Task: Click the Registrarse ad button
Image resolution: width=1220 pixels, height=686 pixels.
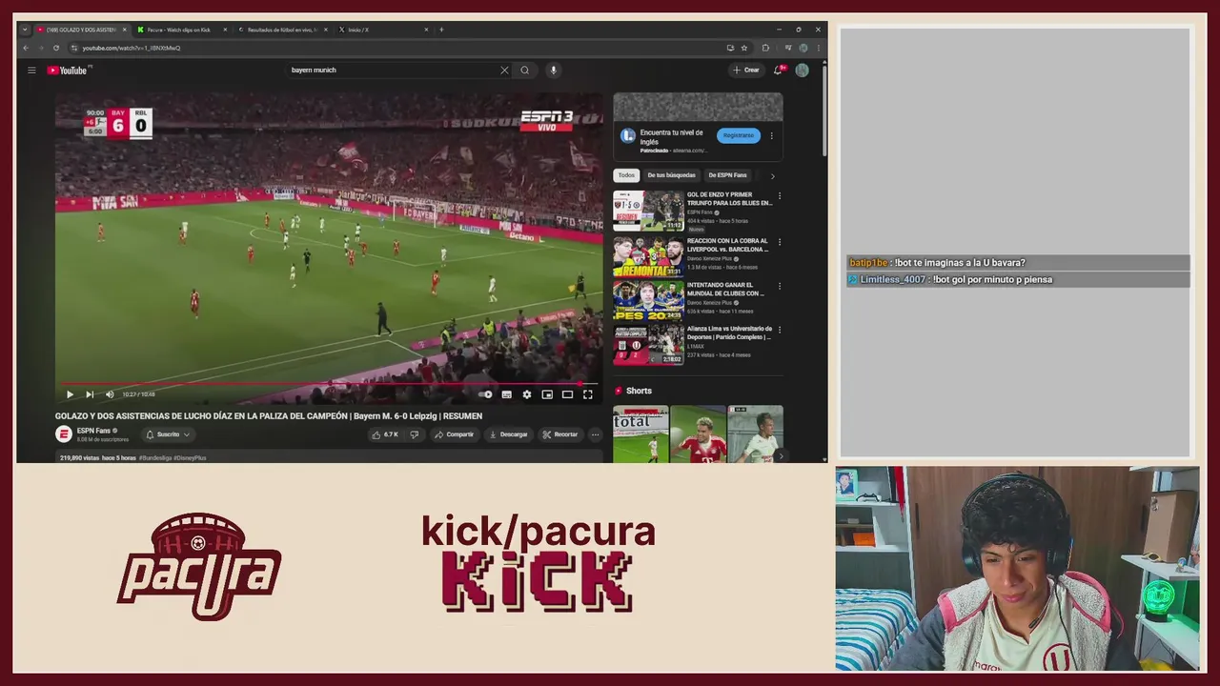Action: pos(739,135)
